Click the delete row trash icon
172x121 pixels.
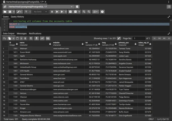click(25, 38)
